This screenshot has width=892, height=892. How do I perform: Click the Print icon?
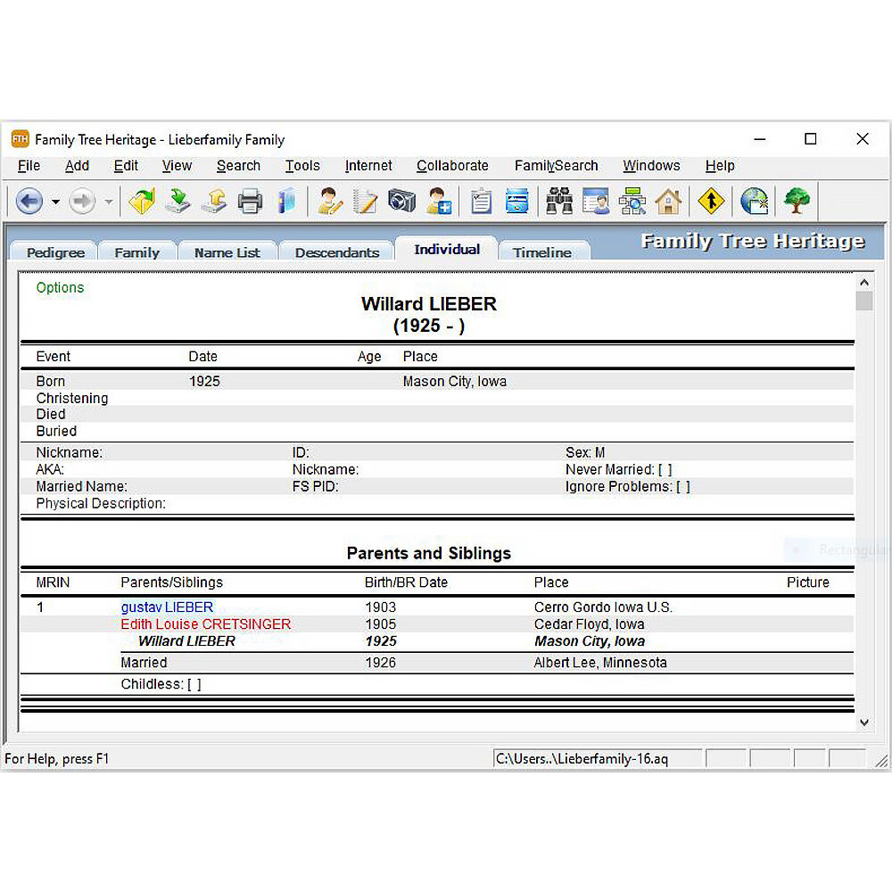click(251, 201)
